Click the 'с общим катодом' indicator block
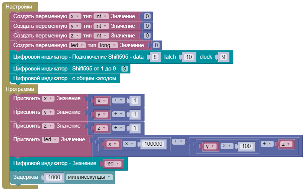This screenshot has height=191, width=305. [x=64, y=78]
